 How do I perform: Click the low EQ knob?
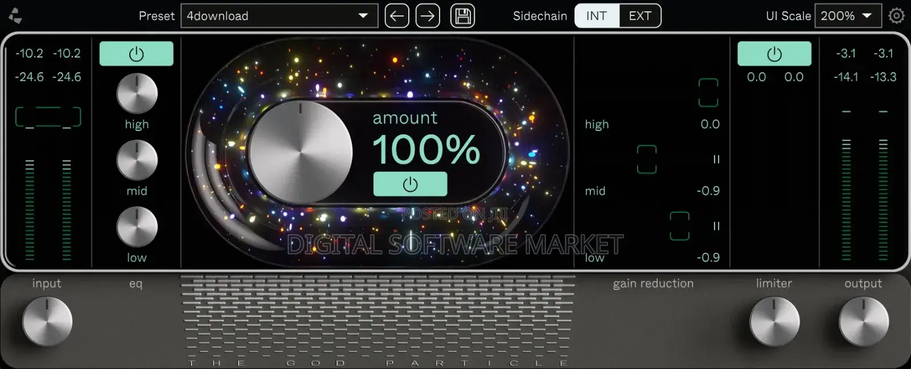137,227
